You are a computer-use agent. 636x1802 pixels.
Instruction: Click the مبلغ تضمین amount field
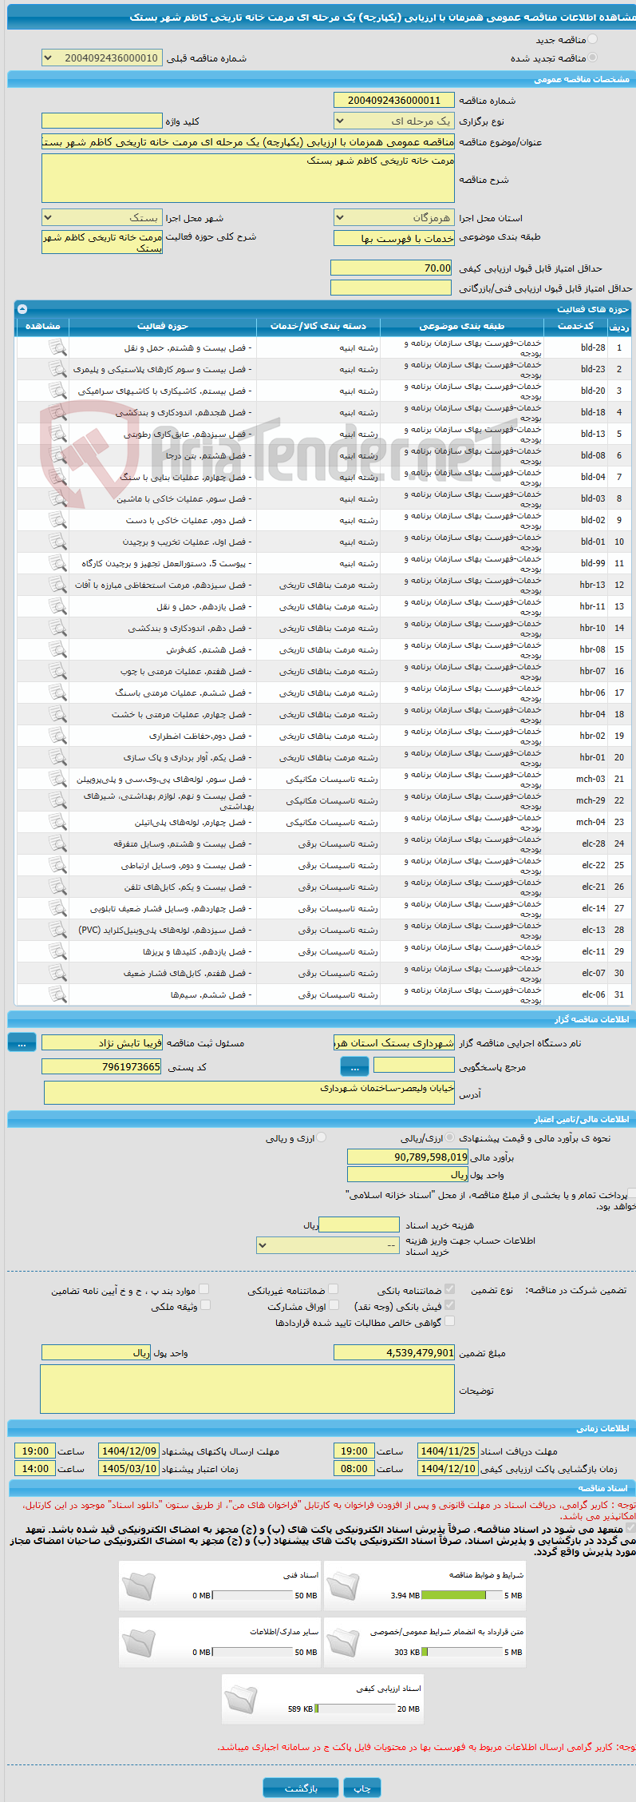click(394, 1352)
